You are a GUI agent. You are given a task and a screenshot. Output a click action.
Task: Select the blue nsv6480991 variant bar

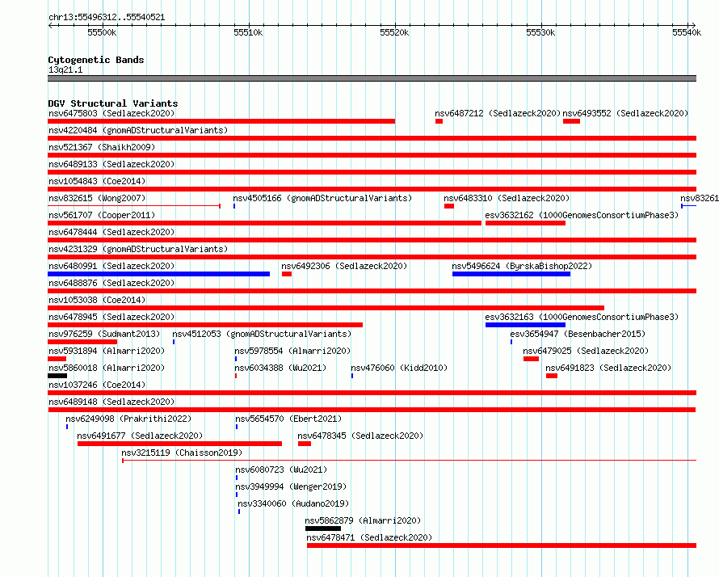pyautogui.click(x=158, y=274)
